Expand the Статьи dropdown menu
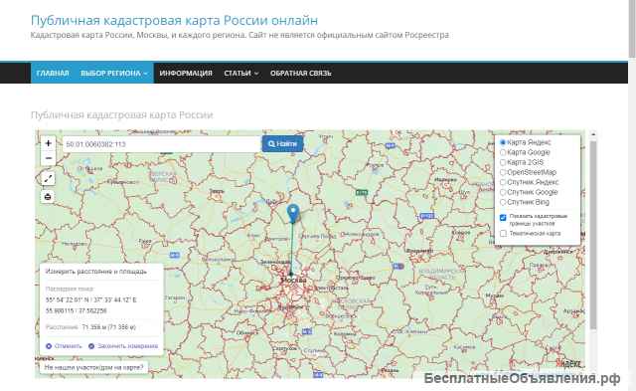This screenshot has width=636, height=391. click(x=240, y=73)
